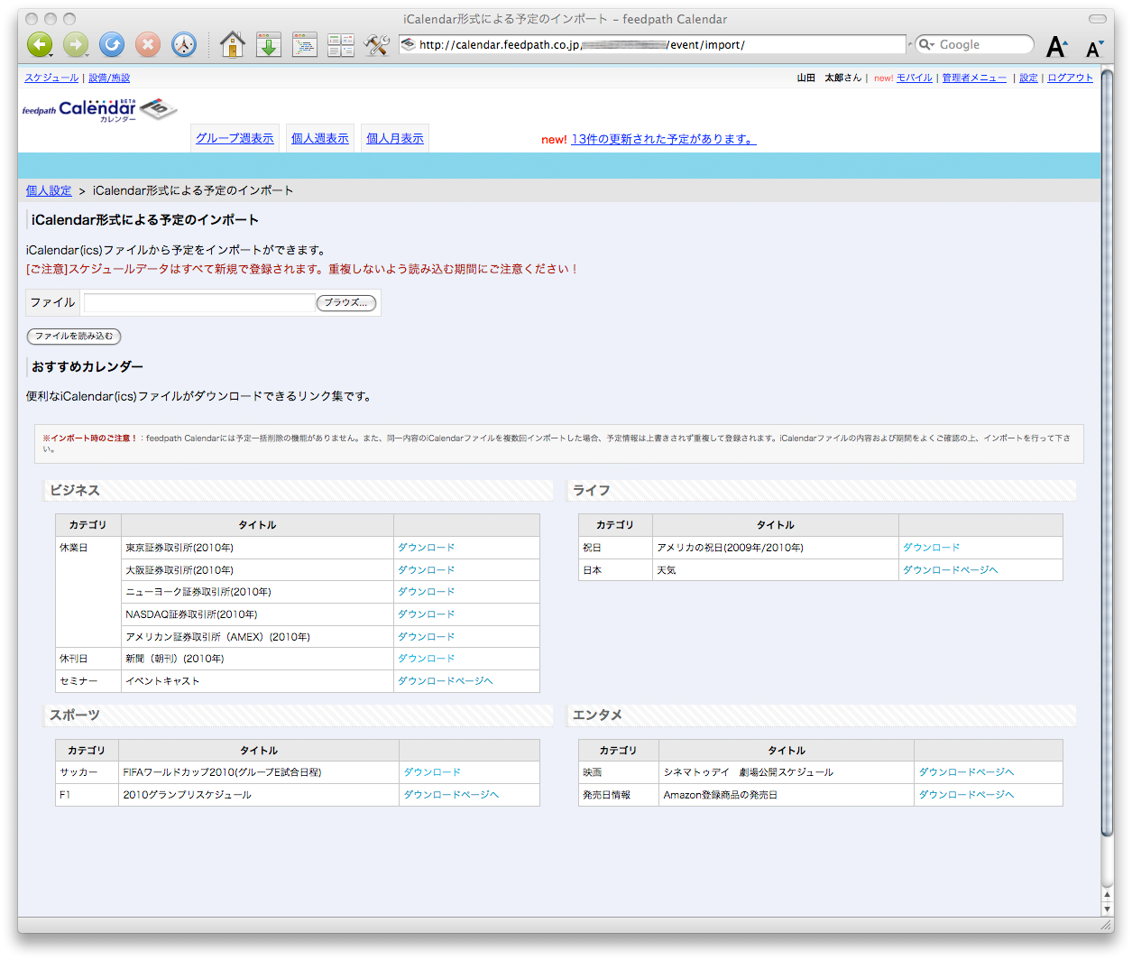Click the vertical scrollbar down arrow
The height and width of the screenshot is (960, 1132).
[x=1107, y=909]
